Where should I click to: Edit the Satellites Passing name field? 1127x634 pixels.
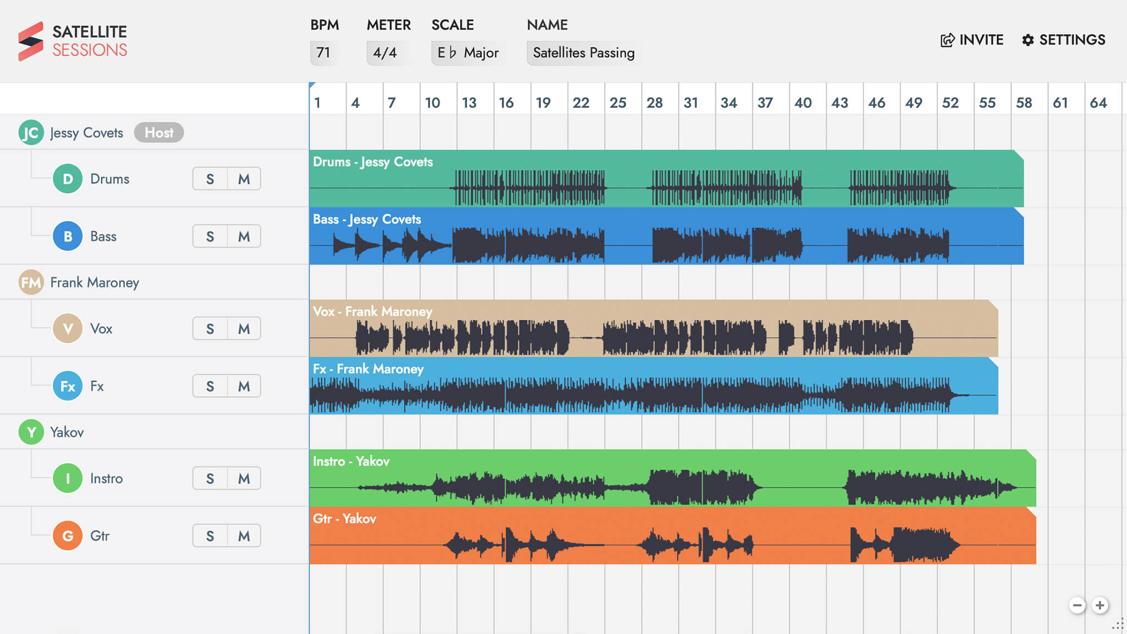[x=584, y=53]
